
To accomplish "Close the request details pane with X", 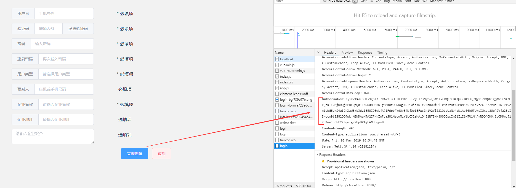I will pyautogui.click(x=318, y=52).
